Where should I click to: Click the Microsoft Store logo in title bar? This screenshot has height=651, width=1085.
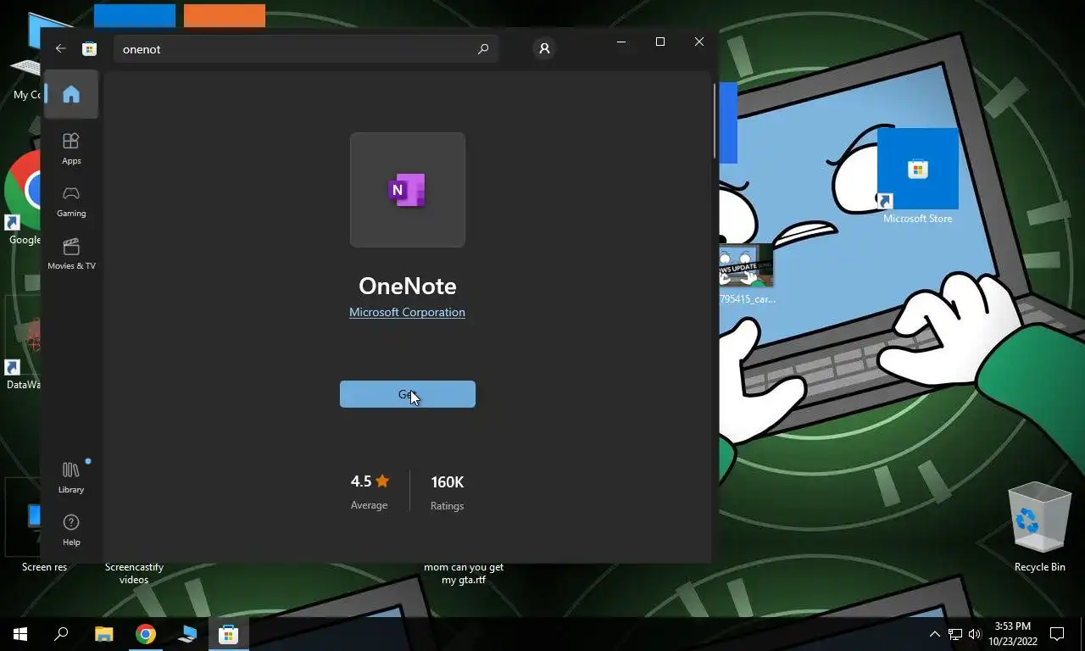89,49
